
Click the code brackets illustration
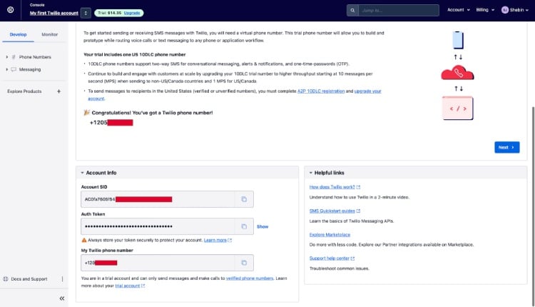pos(457,109)
